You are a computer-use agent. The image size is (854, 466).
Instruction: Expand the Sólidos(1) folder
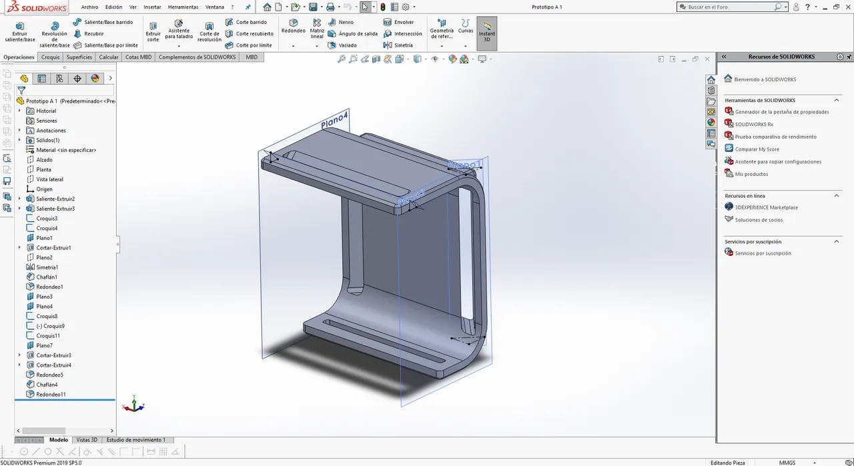(19, 140)
